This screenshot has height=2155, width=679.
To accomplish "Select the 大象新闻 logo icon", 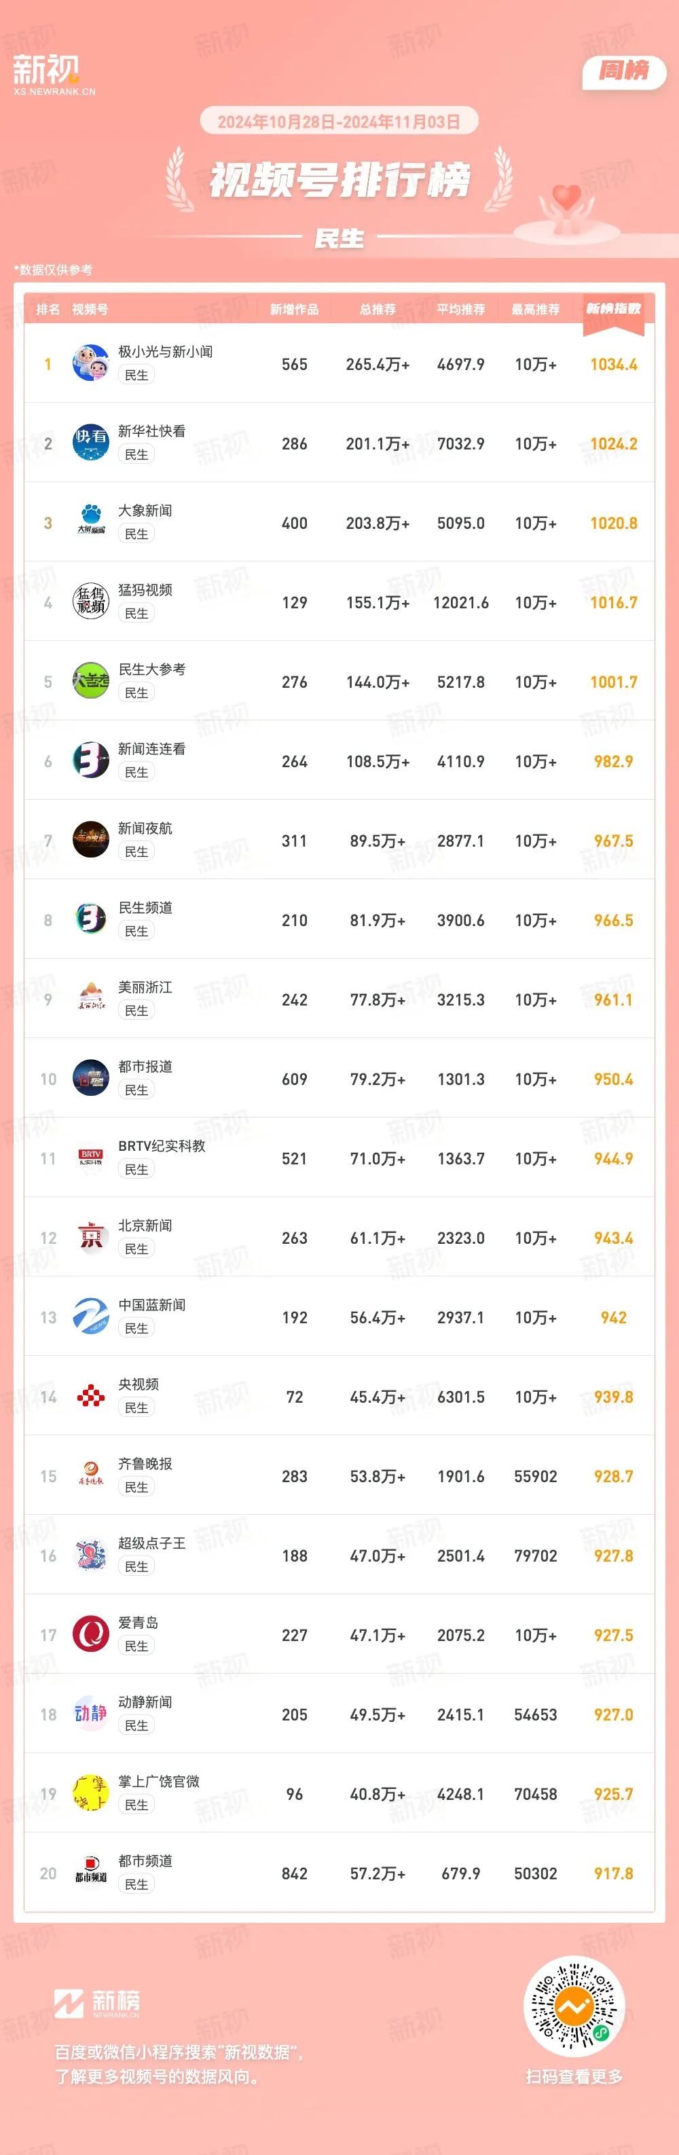I will click(x=90, y=521).
